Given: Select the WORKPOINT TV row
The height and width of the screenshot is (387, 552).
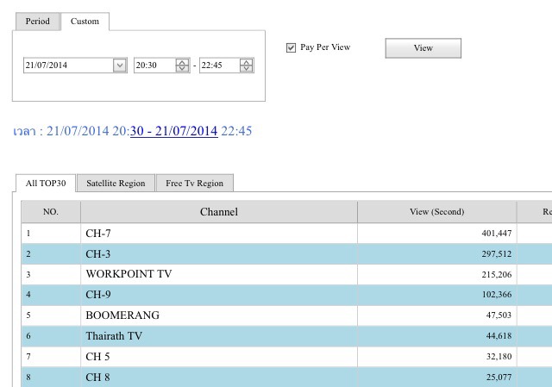Looking at the screenshot, I should [x=286, y=274].
